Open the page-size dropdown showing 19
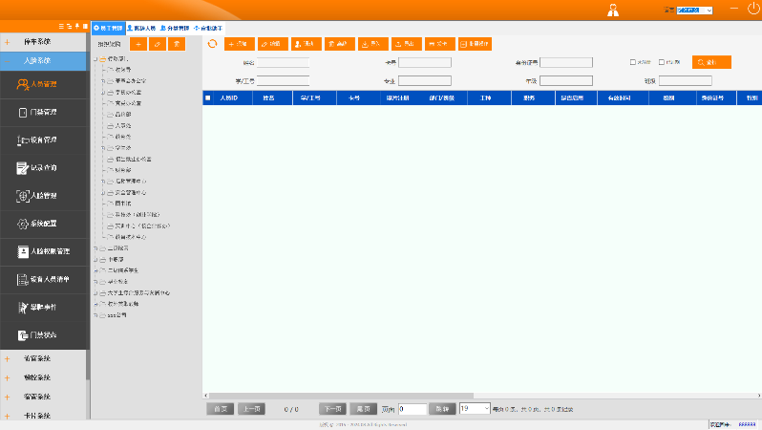762x430 pixels. pos(475,409)
